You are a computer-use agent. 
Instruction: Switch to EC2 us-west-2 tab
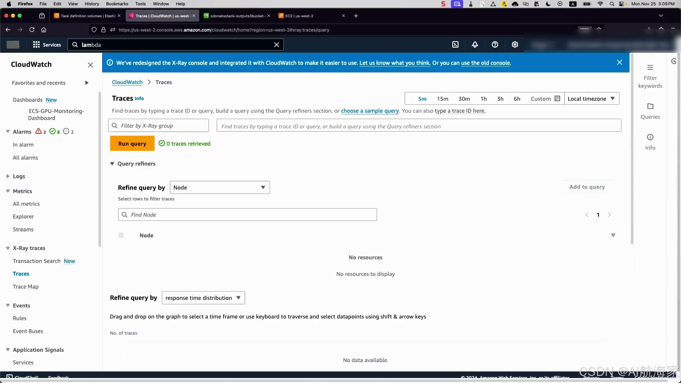pyautogui.click(x=312, y=16)
